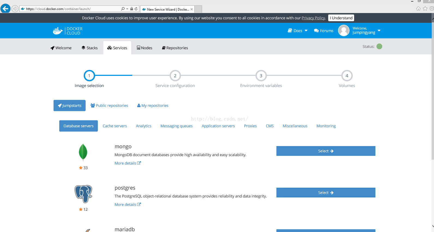Click the search magnifier in address bar
This screenshot has height=232, width=434.
(x=123, y=9)
